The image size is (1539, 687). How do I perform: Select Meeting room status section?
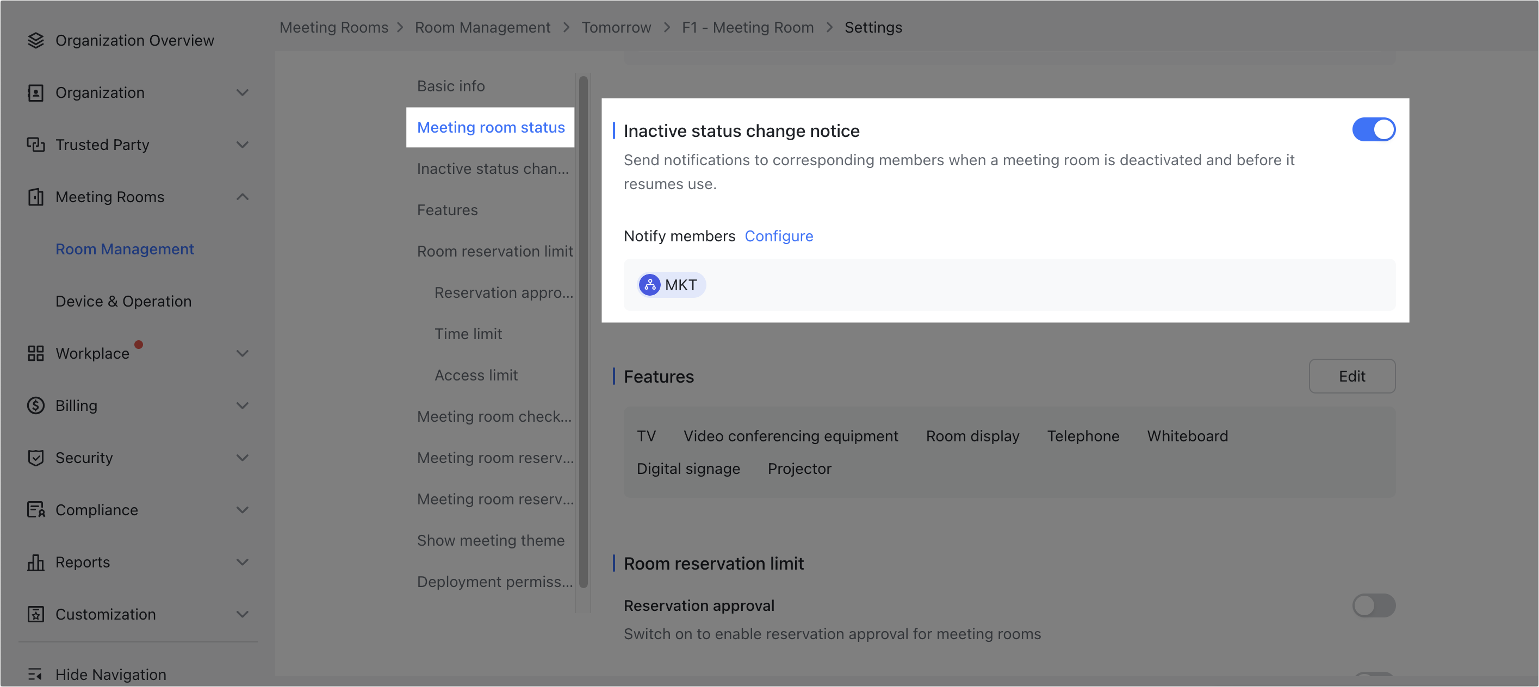point(491,127)
